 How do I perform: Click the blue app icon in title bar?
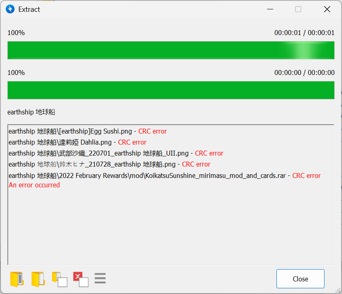pos(10,9)
